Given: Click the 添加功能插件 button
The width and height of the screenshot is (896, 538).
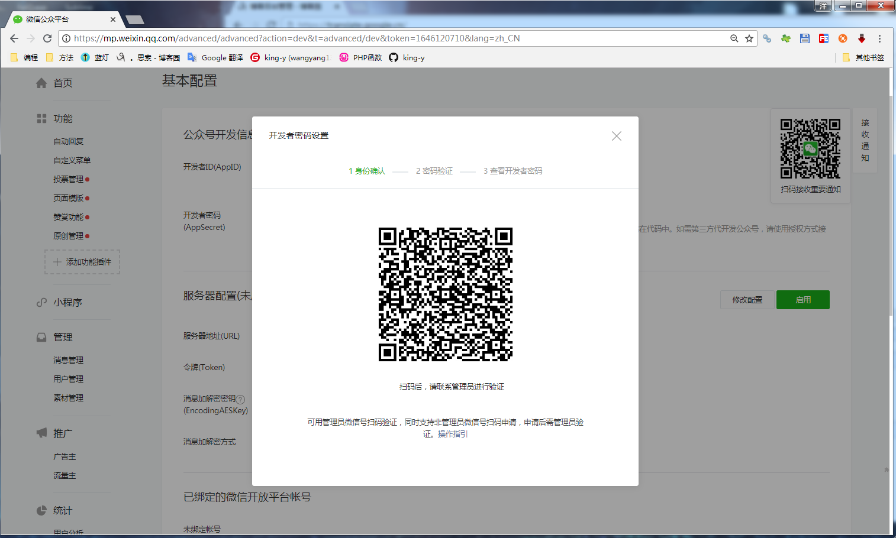Looking at the screenshot, I should click(82, 262).
